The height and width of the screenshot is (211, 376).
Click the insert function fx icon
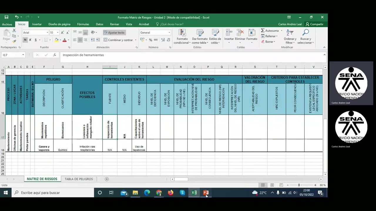pos(55,55)
